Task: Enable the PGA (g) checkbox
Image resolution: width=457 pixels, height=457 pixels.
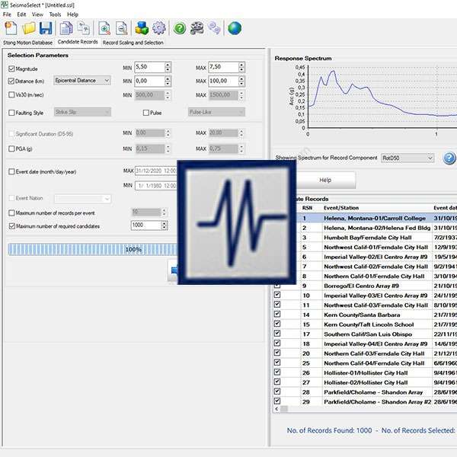Action: [11, 149]
